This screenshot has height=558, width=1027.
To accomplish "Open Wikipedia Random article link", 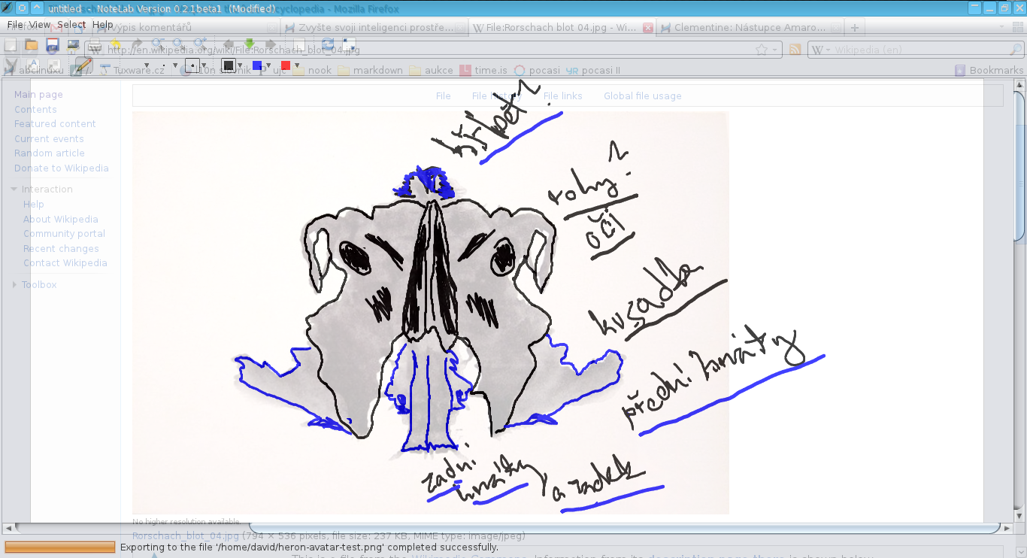I will (x=50, y=153).
